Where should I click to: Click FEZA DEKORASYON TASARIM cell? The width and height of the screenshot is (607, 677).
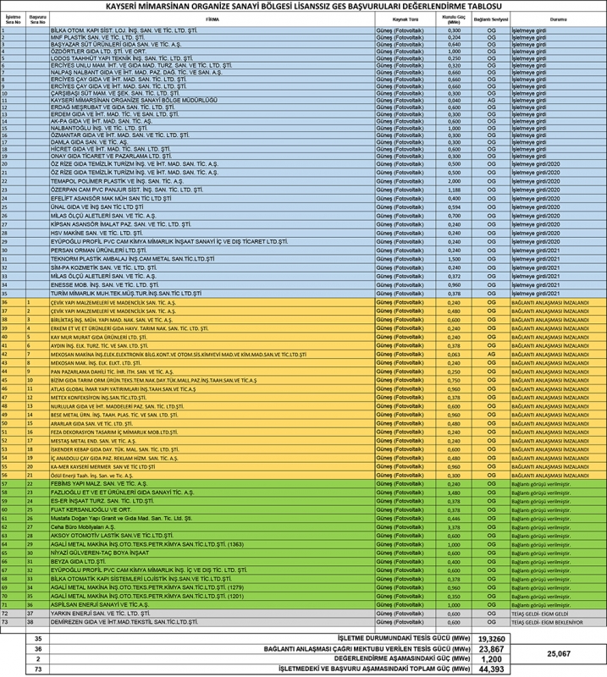click(x=212, y=432)
